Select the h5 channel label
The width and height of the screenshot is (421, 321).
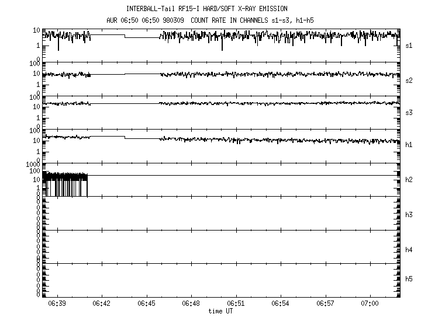tap(409, 280)
